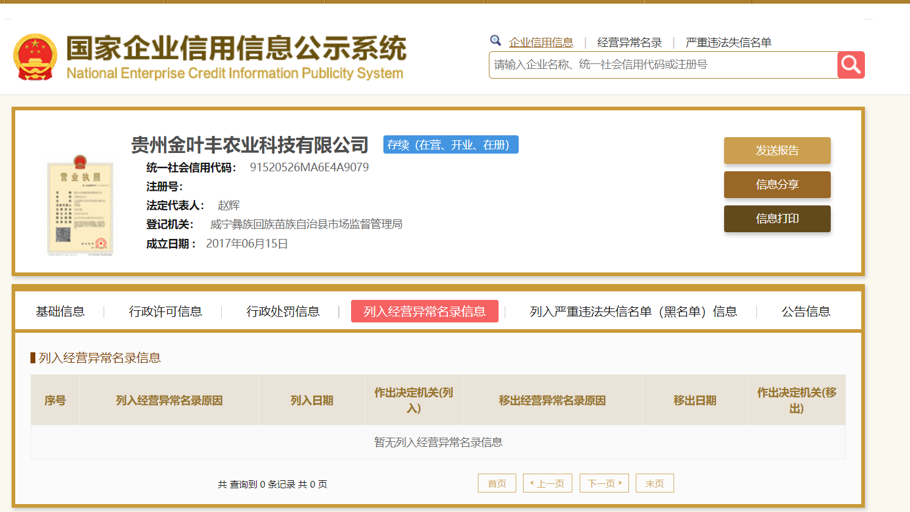
Task: Open the 列入严重违法失信名单（黑名单）信息 tab
Action: [x=633, y=311]
